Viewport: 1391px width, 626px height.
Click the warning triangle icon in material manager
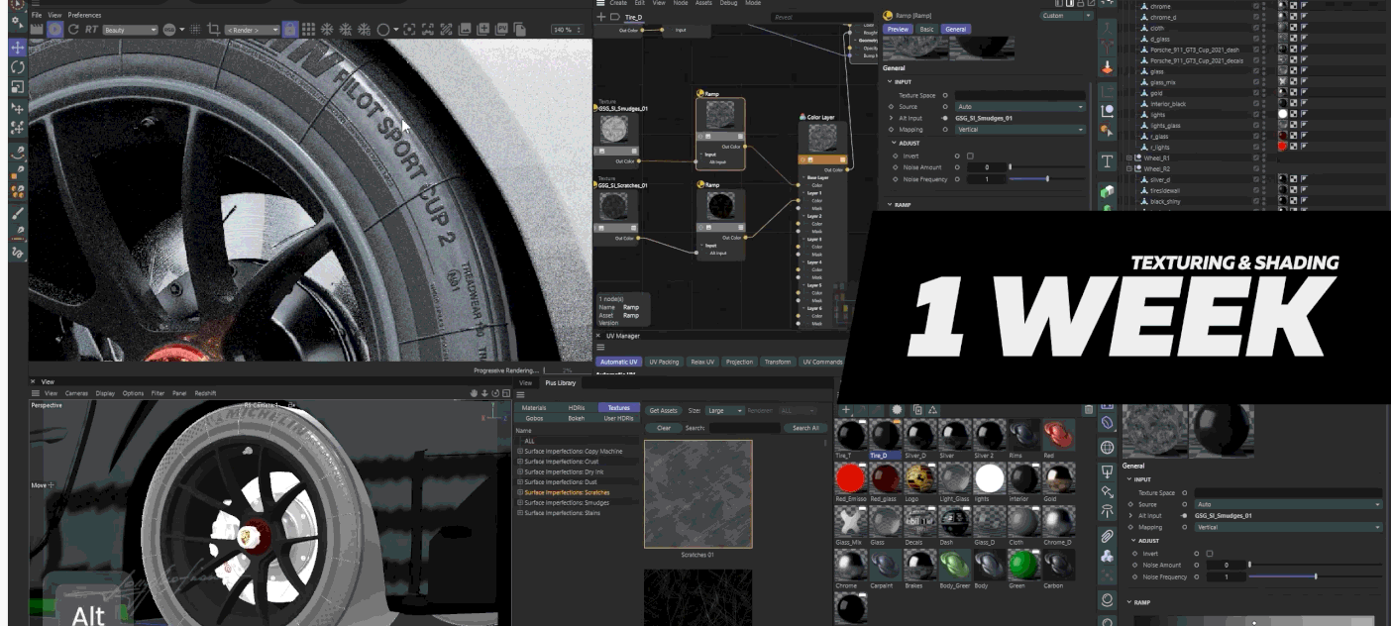click(x=933, y=410)
